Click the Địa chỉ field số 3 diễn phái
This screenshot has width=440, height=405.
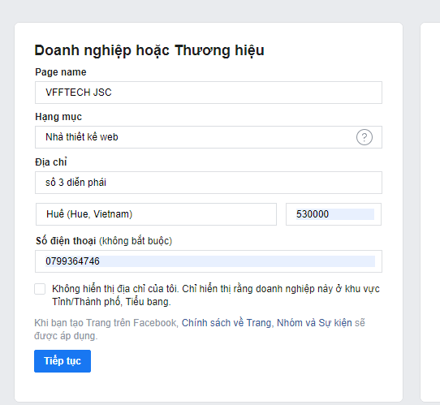(209, 183)
